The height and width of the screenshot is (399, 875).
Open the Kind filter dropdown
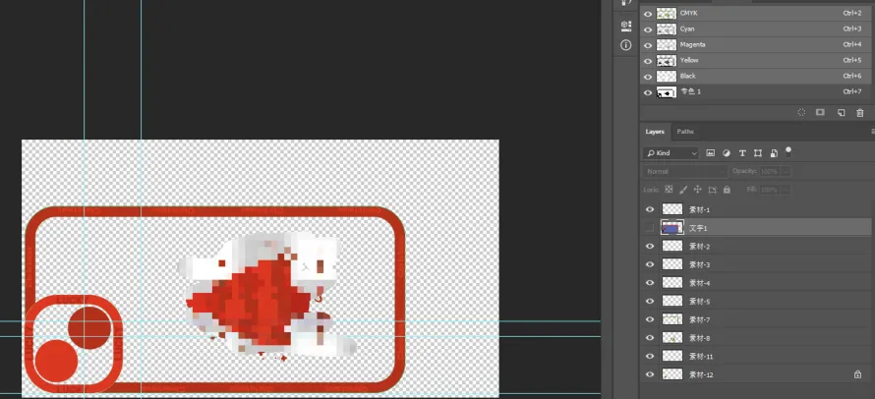[671, 153]
